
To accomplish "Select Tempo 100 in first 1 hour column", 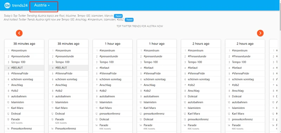I will click(x=106, y=62).
